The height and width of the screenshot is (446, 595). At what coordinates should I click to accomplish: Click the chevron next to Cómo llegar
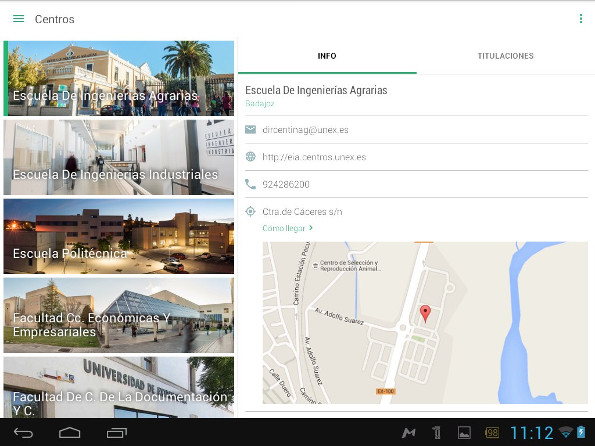(311, 228)
